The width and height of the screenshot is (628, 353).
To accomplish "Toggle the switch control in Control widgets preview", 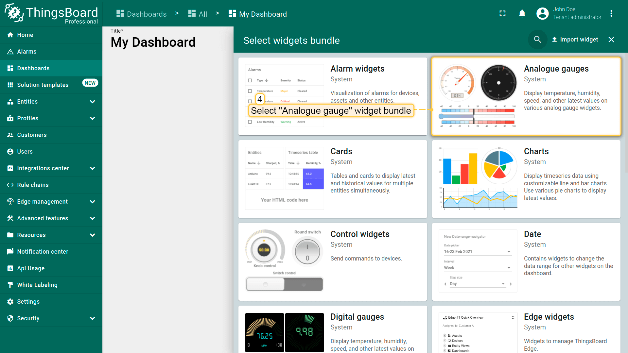I will coord(284,284).
